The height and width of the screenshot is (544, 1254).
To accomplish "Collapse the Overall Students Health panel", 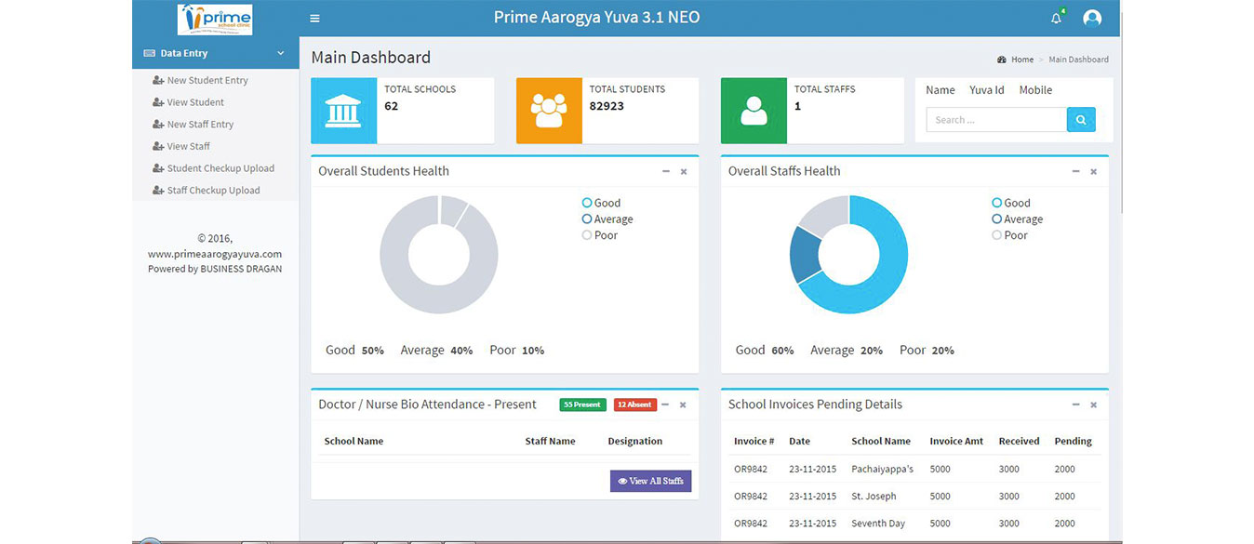I will click(665, 171).
